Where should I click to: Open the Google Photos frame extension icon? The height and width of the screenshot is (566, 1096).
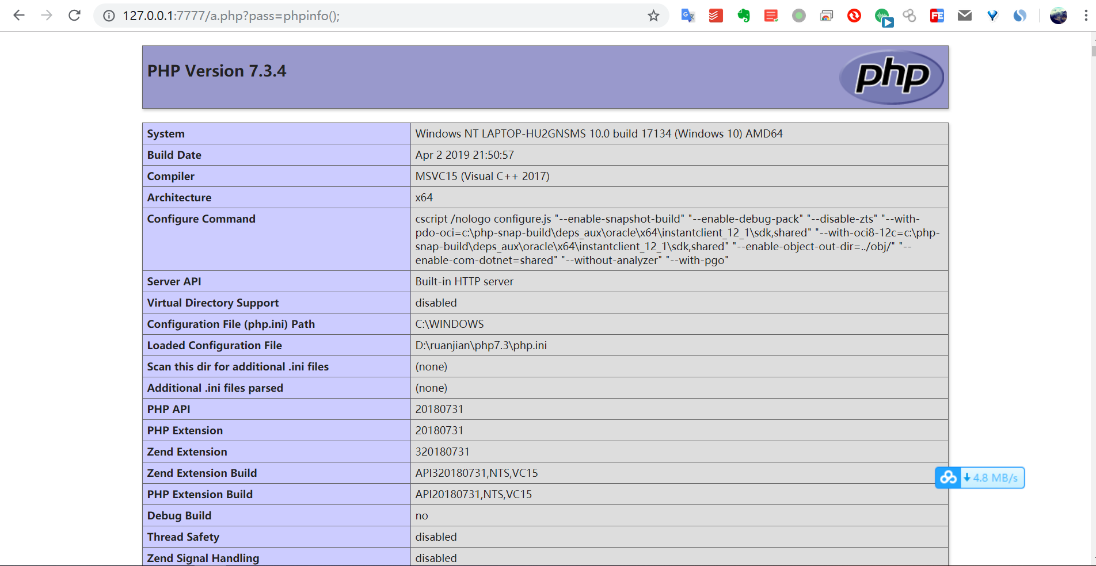[827, 16]
